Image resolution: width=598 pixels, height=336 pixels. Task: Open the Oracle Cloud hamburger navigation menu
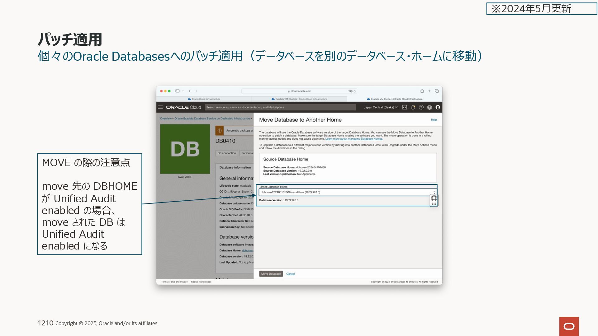tap(160, 107)
